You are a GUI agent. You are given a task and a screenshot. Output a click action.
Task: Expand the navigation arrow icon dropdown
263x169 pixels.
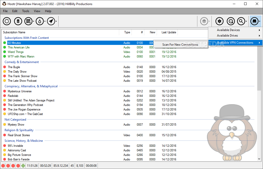56,21
